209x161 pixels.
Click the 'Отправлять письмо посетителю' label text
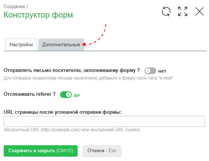[72, 70]
